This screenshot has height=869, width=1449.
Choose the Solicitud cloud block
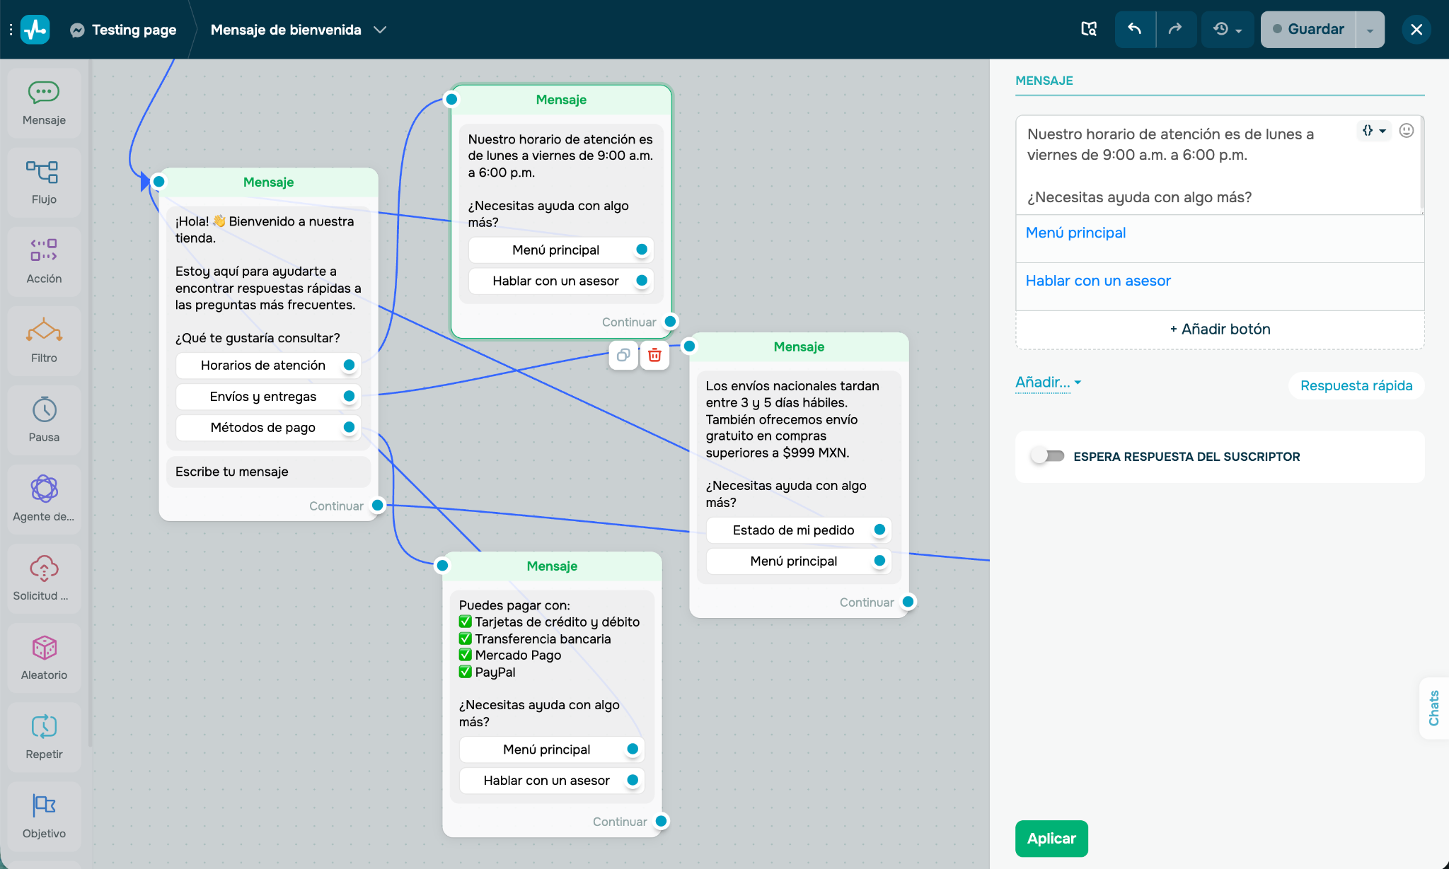pyautogui.click(x=44, y=578)
